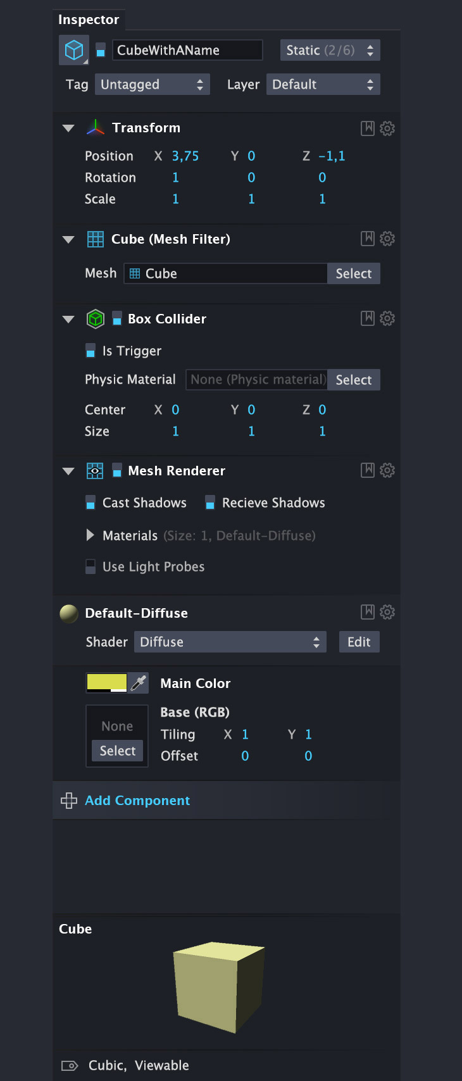
Task: Click the cube GameObject icon beside the name
Action: pos(74,50)
